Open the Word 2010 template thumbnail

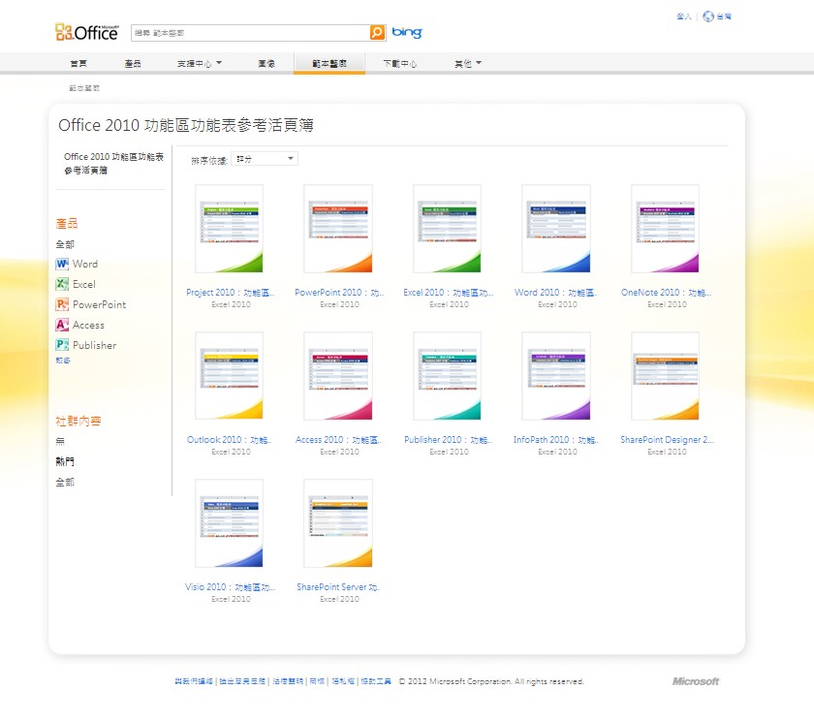[556, 229]
